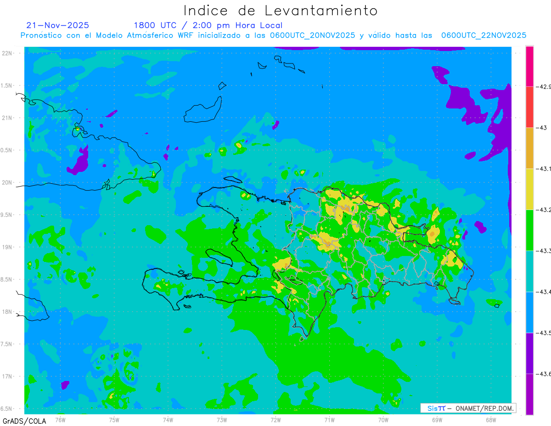The image size is (551, 426).
Task: Click the '-43' colorbar value
Action: (x=541, y=127)
